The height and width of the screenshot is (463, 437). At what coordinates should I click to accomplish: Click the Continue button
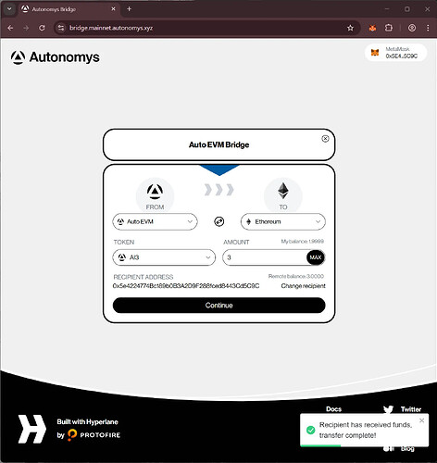coord(218,306)
